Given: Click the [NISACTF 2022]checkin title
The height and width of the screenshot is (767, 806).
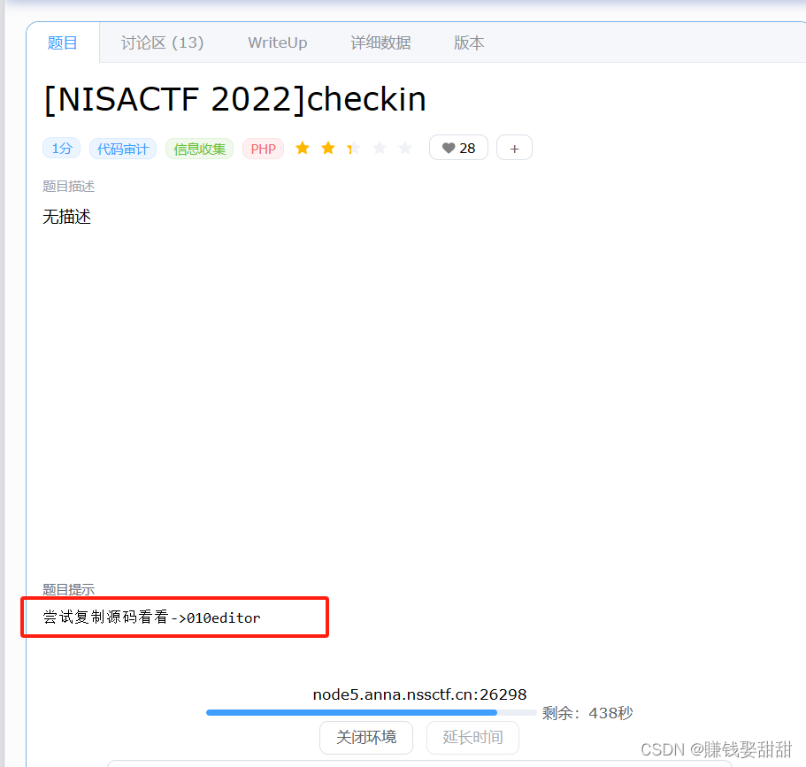Looking at the screenshot, I should (x=234, y=99).
